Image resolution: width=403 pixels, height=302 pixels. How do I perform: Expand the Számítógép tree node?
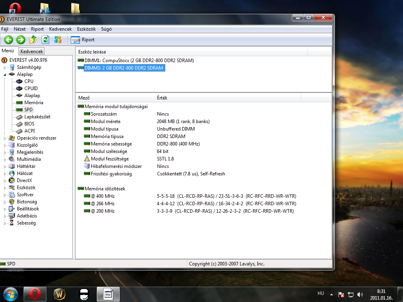[5, 68]
